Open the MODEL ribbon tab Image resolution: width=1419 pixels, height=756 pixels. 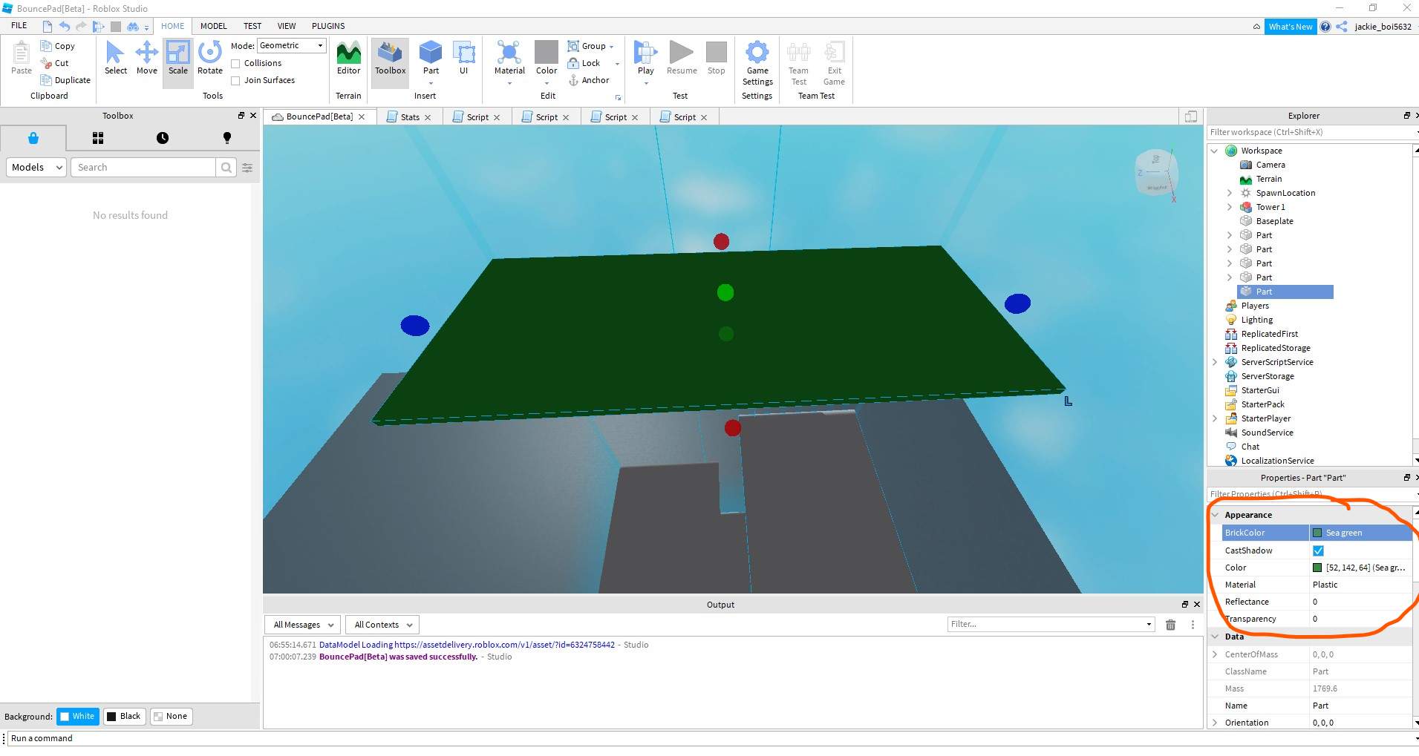click(214, 26)
